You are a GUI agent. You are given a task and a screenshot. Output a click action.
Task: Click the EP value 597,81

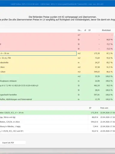[97, 95]
